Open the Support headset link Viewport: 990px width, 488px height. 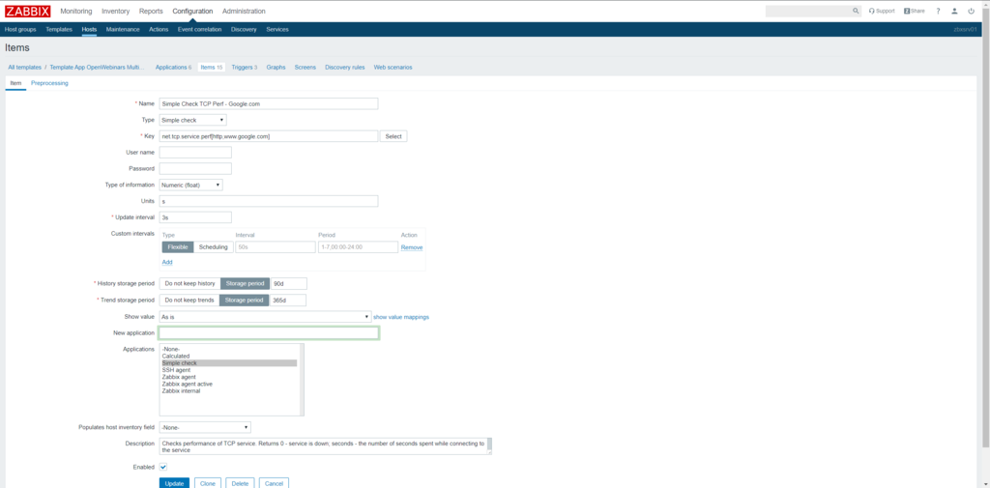pos(881,11)
